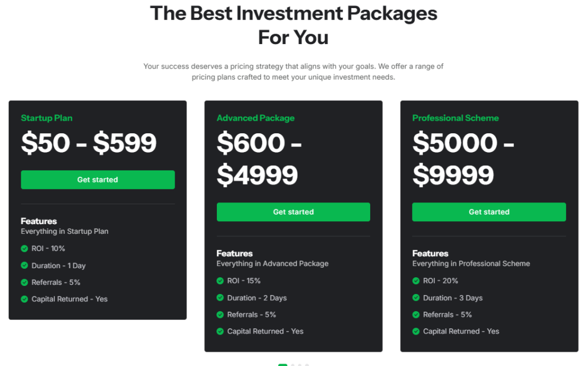Select the Professional Scheme title
Screen dimensions: 586x366
click(x=456, y=118)
